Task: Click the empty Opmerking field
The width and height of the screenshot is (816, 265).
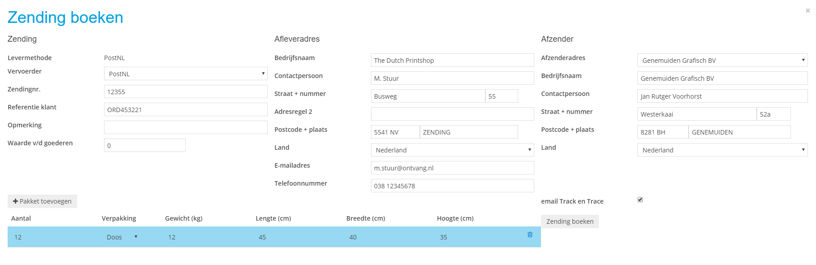Action: 186,127
